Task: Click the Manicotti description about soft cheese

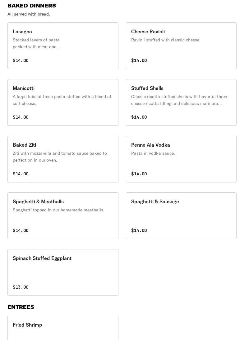Action: coord(62,100)
